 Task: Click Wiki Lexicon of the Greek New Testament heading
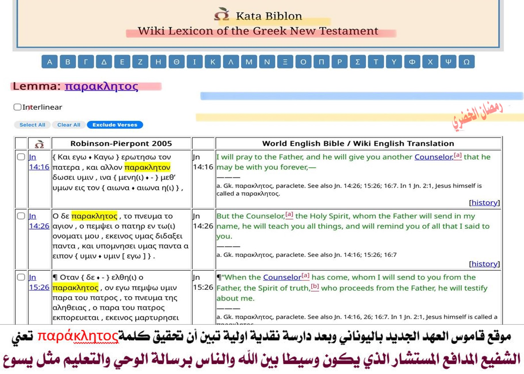(x=258, y=31)
